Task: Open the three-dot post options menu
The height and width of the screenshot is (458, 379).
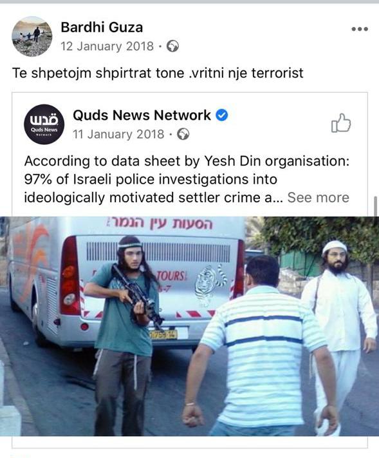Action: [360, 29]
